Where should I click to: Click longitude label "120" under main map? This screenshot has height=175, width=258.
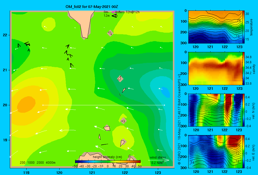[59, 172]
